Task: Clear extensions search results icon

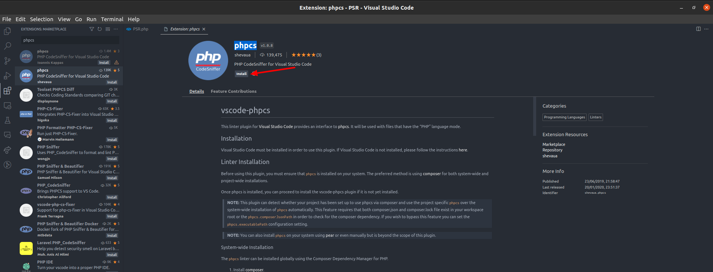Action: [108, 29]
